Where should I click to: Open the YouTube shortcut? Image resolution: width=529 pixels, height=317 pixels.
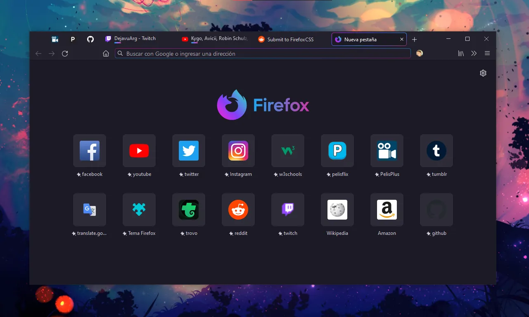139,151
